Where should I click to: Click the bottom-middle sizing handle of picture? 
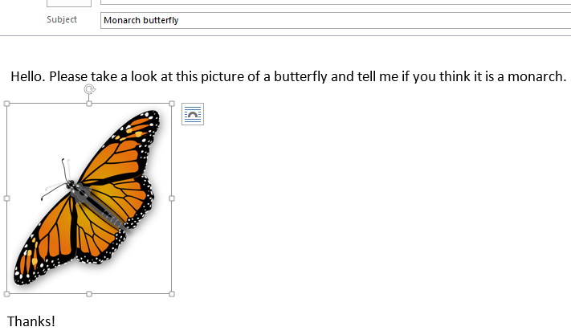pos(89,294)
